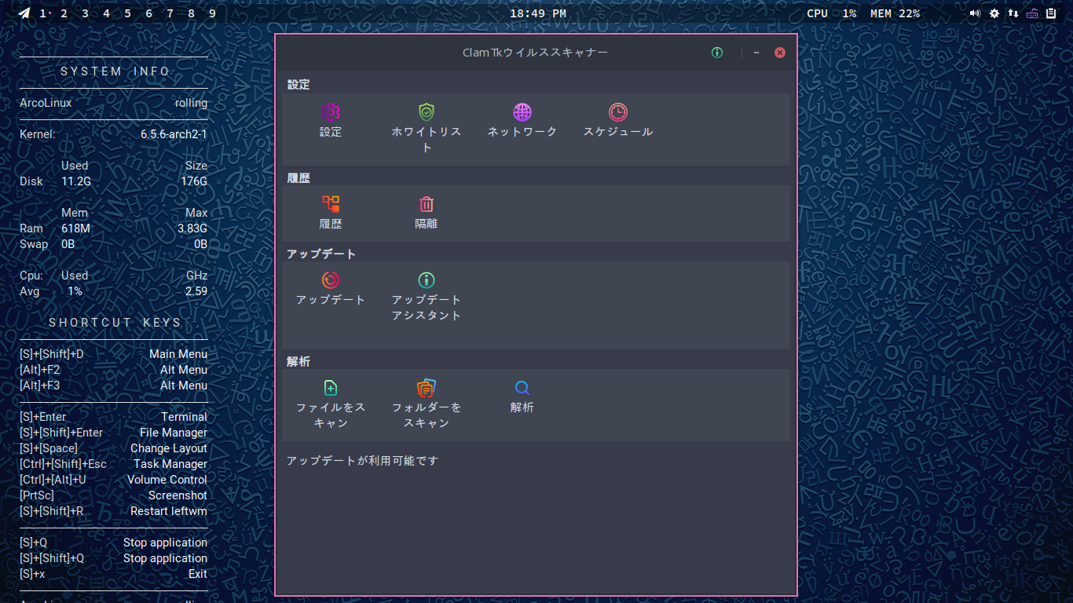Switch to workspace 3
Image resolution: width=1073 pixels, height=603 pixels.
(x=86, y=13)
